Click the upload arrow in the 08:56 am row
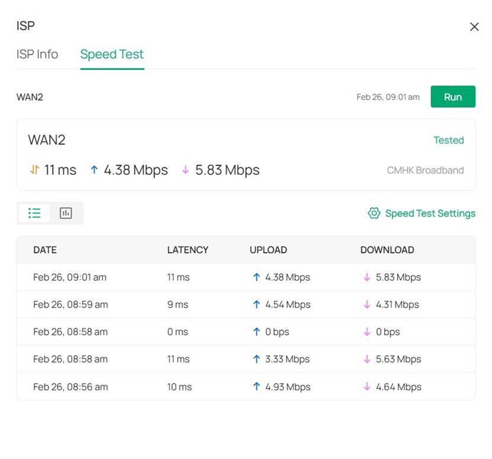Image resolution: width=492 pixels, height=459 pixels. [x=256, y=387]
